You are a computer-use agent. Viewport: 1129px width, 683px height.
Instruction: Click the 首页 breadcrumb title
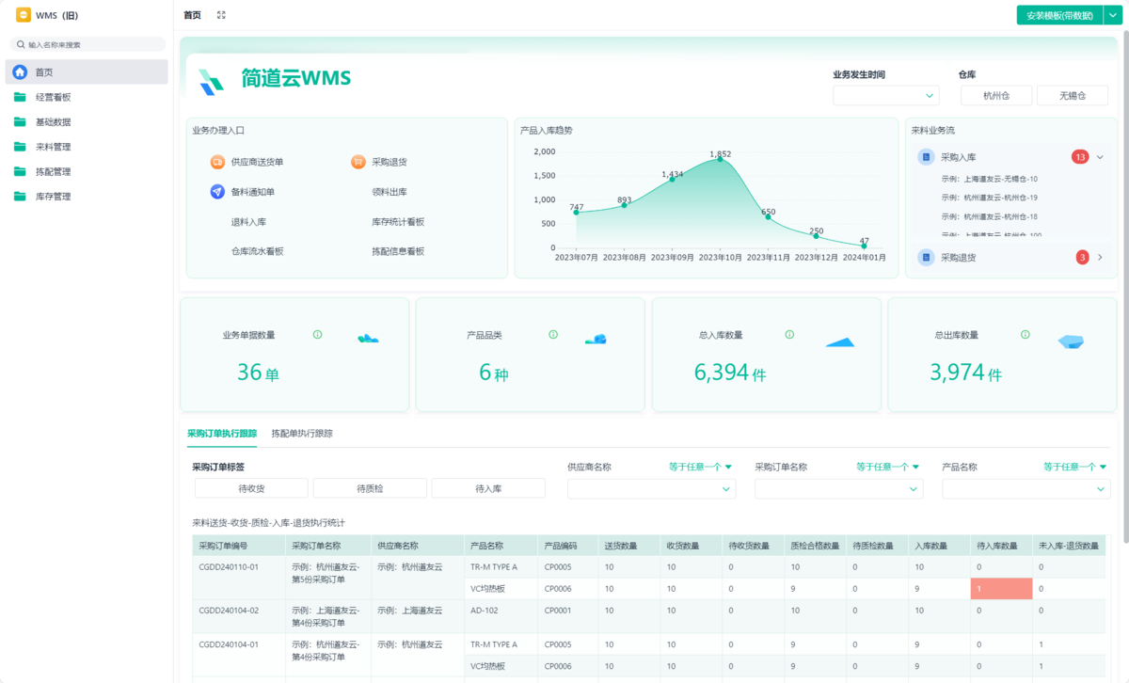tap(192, 15)
